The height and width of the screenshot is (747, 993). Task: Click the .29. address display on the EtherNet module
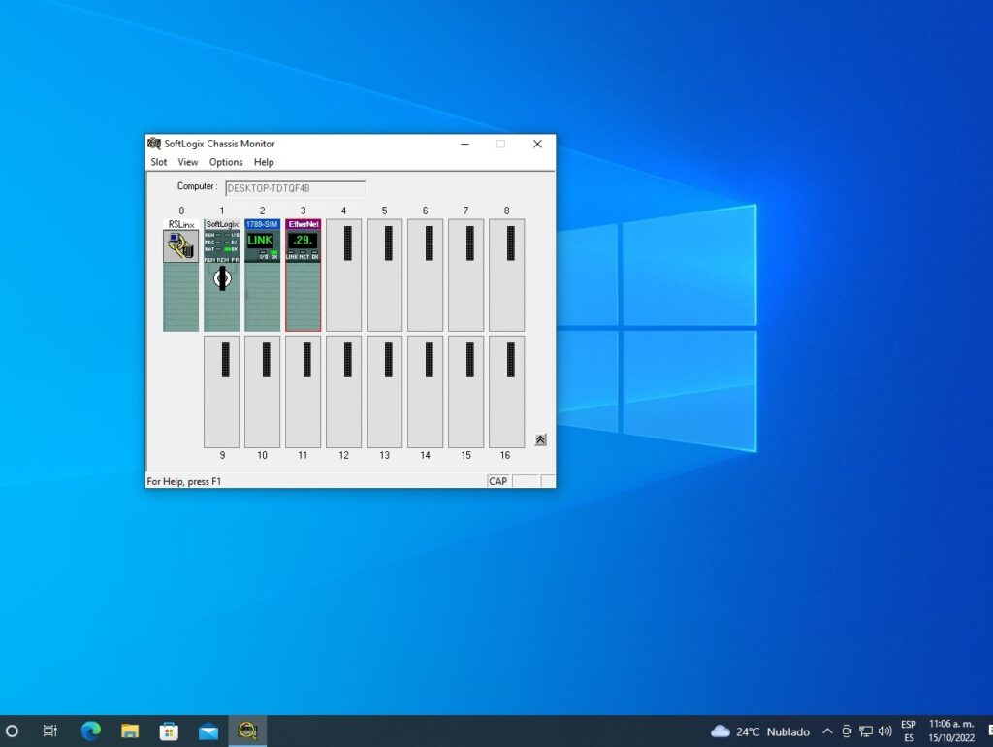pyautogui.click(x=303, y=241)
